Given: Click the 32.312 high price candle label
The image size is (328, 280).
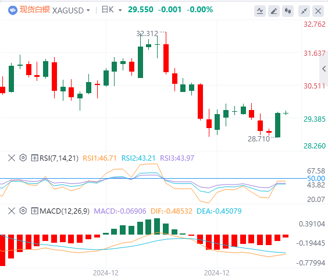Looking at the screenshot, I should click(x=147, y=34).
